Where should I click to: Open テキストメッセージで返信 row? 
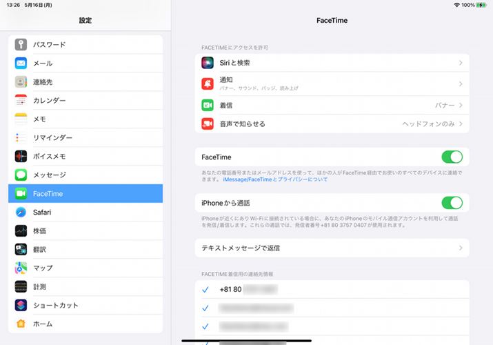pyautogui.click(x=332, y=248)
